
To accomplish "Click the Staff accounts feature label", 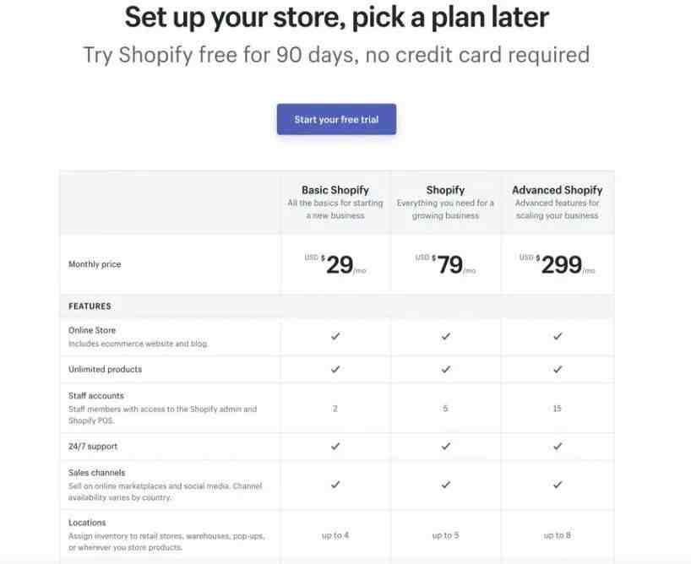I will pyautogui.click(x=96, y=396).
